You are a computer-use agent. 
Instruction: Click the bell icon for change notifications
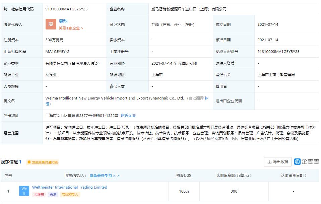(29, 162)
